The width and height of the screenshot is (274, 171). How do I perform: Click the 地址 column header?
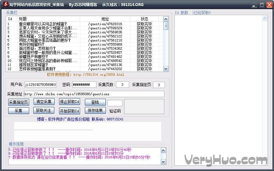tap(105, 19)
